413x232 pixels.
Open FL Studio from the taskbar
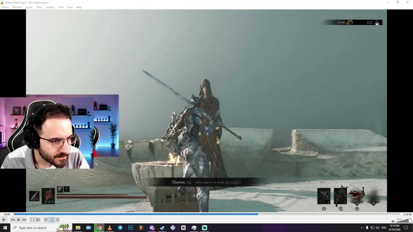141,228
